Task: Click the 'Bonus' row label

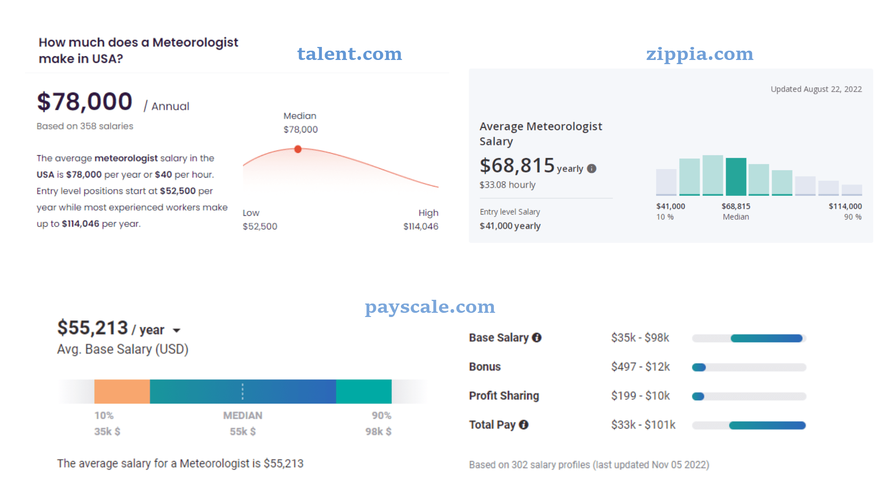Action: (x=485, y=367)
